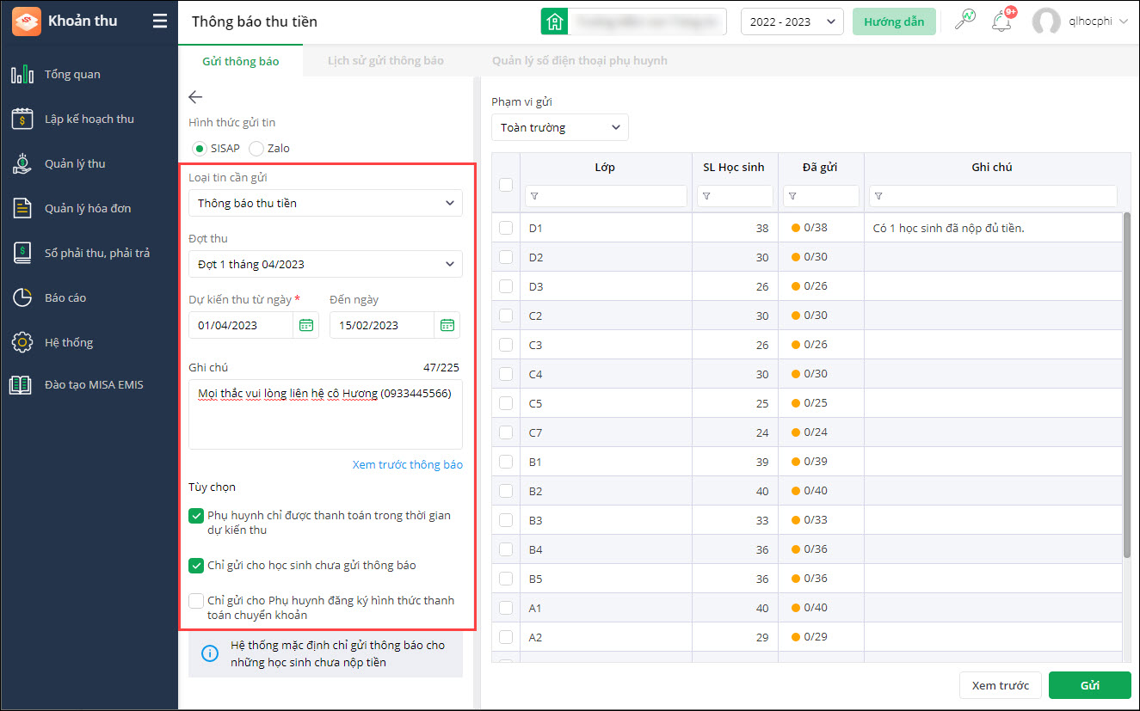Viewport: 1140px width, 711px height.
Task: Click the green school home icon
Action: 554,21
